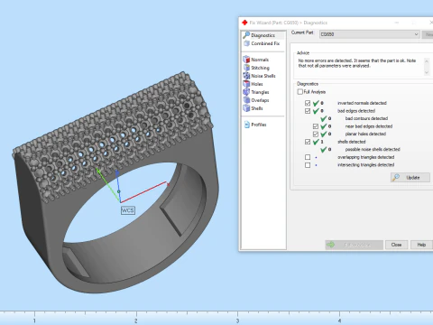Select the Combined Fix option
Image resolution: width=433 pixels, height=325 pixels.
pyautogui.click(x=262, y=43)
